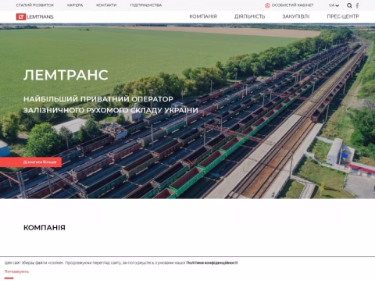Click the КОМПАНІЯ section heading
375x281 pixels.
click(45, 228)
